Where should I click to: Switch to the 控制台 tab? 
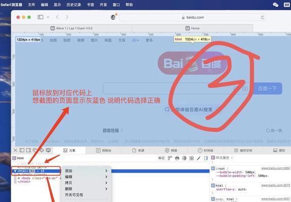(x=103, y=150)
